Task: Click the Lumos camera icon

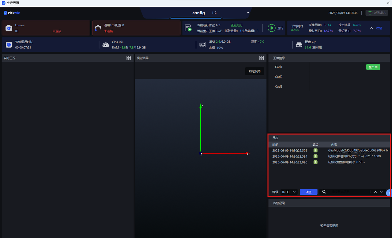Action: pyautogui.click(x=9, y=28)
